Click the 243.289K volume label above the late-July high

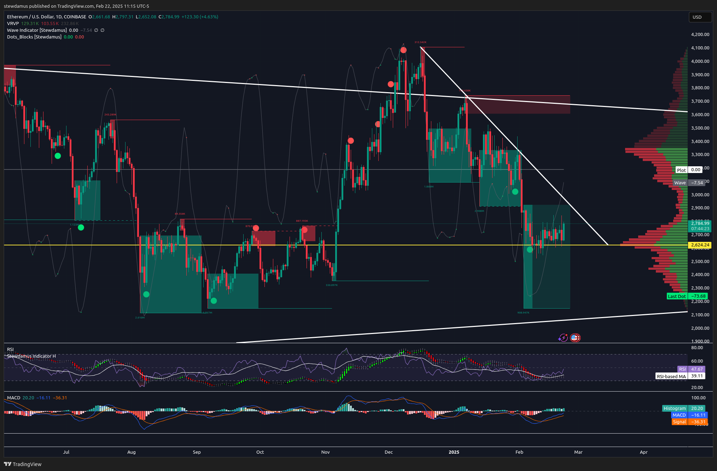pyautogui.click(x=110, y=114)
